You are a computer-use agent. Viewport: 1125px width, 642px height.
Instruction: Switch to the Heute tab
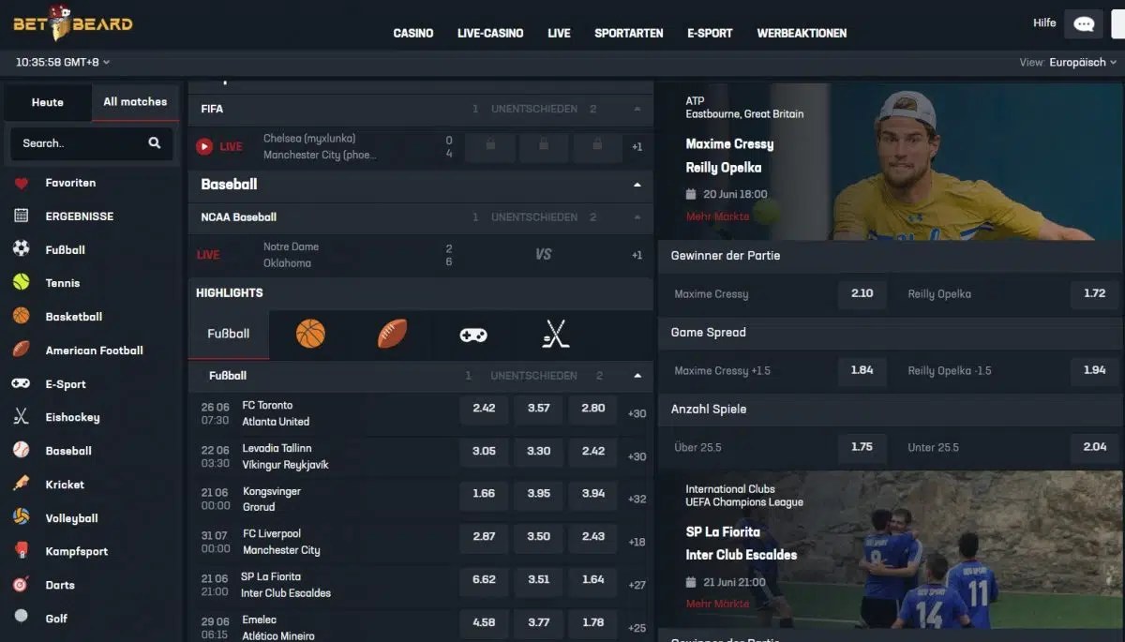click(x=48, y=102)
